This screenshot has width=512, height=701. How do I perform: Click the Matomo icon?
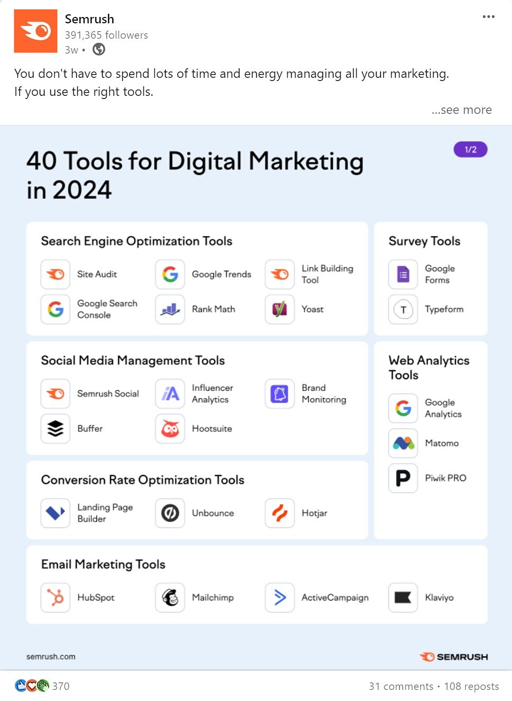pyautogui.click(x=403, y=443)
